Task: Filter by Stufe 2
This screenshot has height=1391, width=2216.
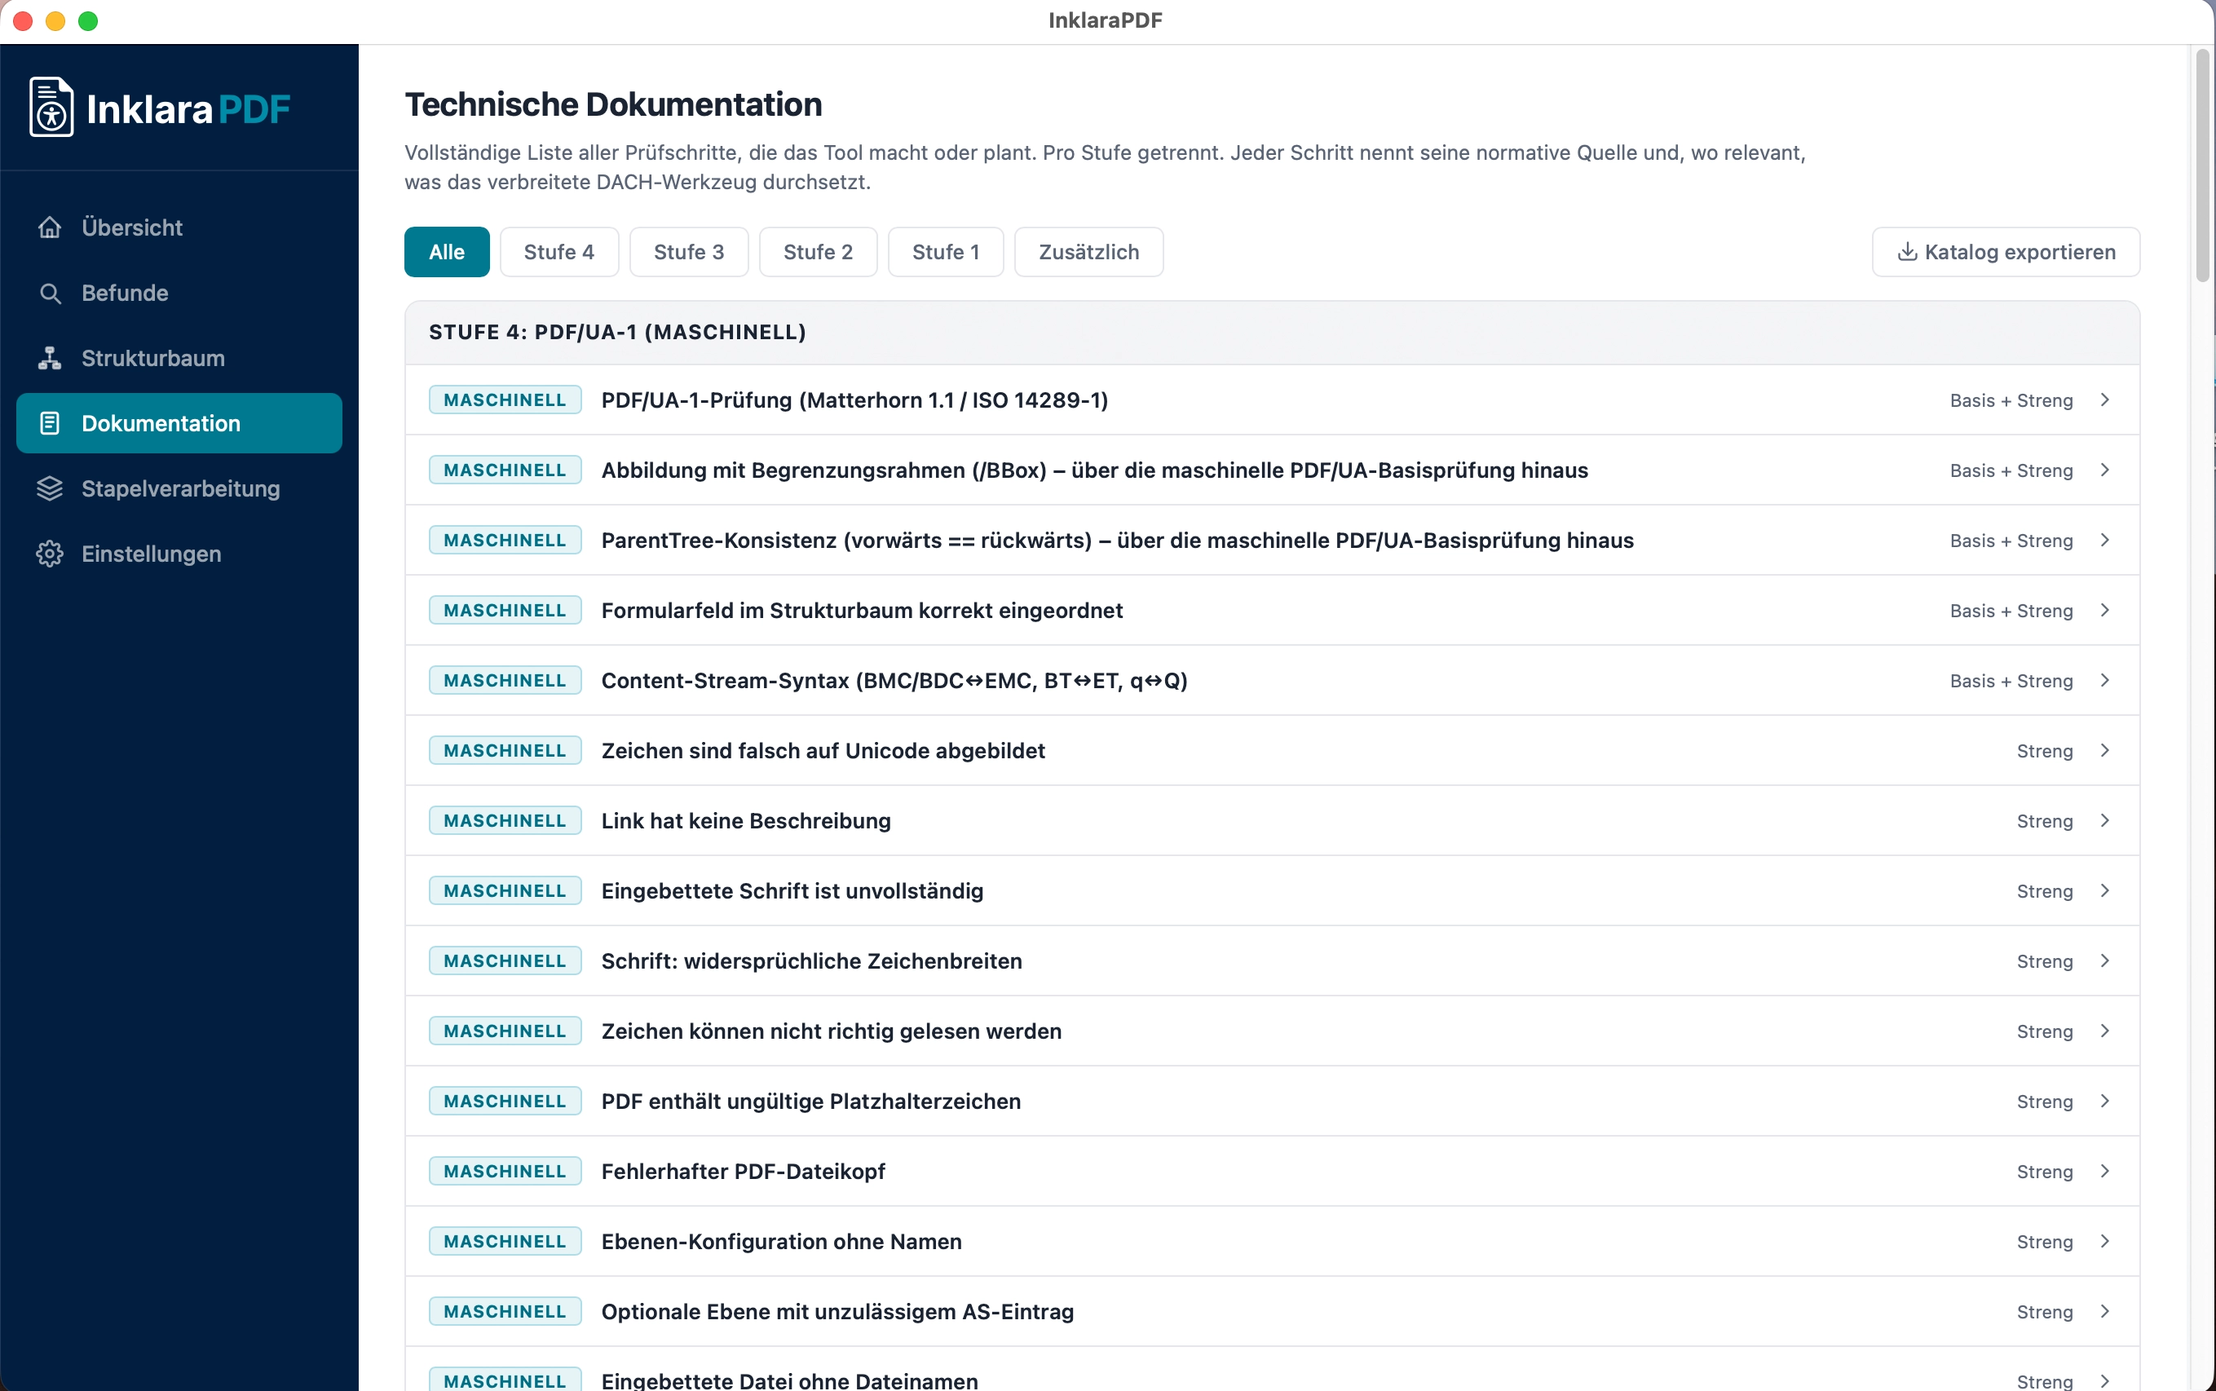Action: click(819, 252)
